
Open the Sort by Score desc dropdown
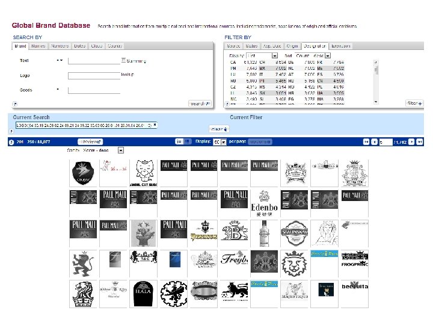point(121,150)
